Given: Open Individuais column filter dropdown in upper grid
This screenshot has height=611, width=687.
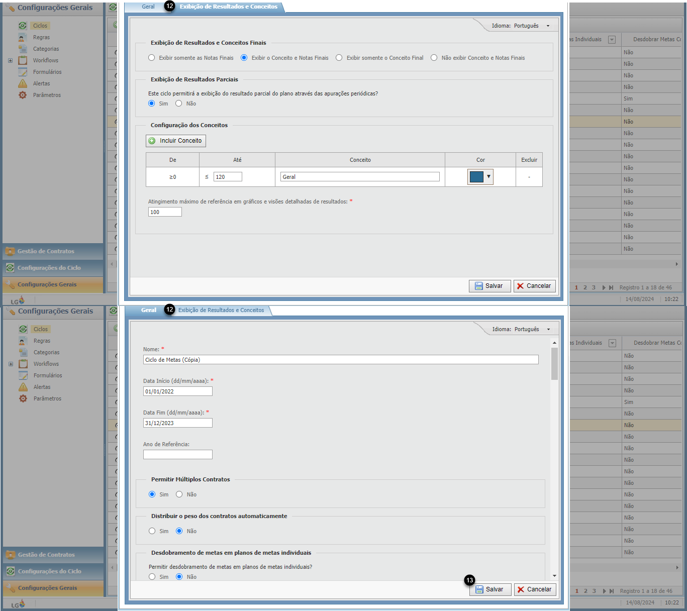Looking at the screenshot, I should (612, 39).
